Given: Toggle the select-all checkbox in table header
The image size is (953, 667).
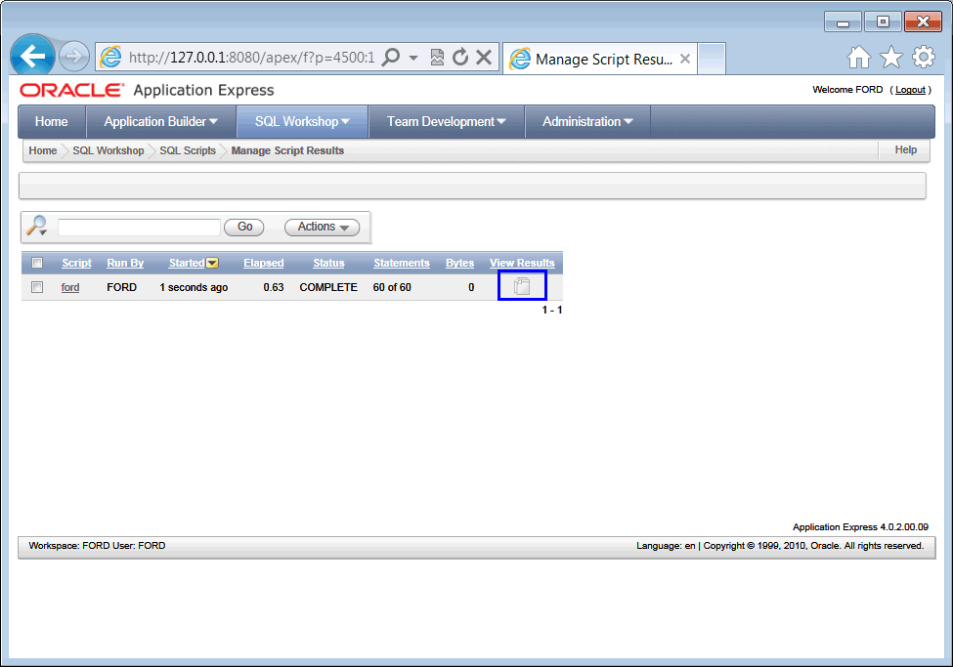Looking at the screenshot, I should click(37, 263).
